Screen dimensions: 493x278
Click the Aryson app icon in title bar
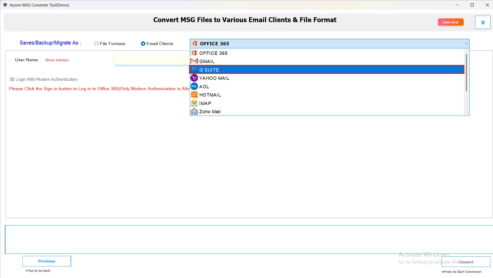click(x=5, y=5)
